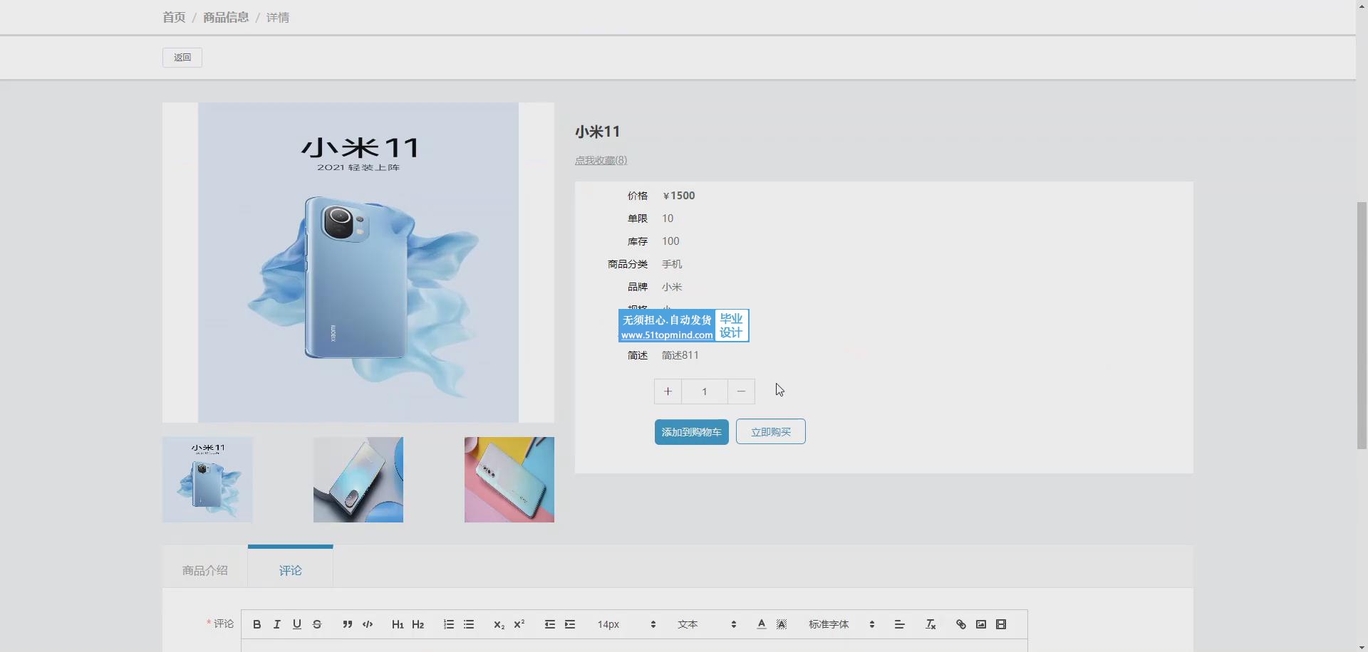Click the 简述811 description text

pos(680,355)
